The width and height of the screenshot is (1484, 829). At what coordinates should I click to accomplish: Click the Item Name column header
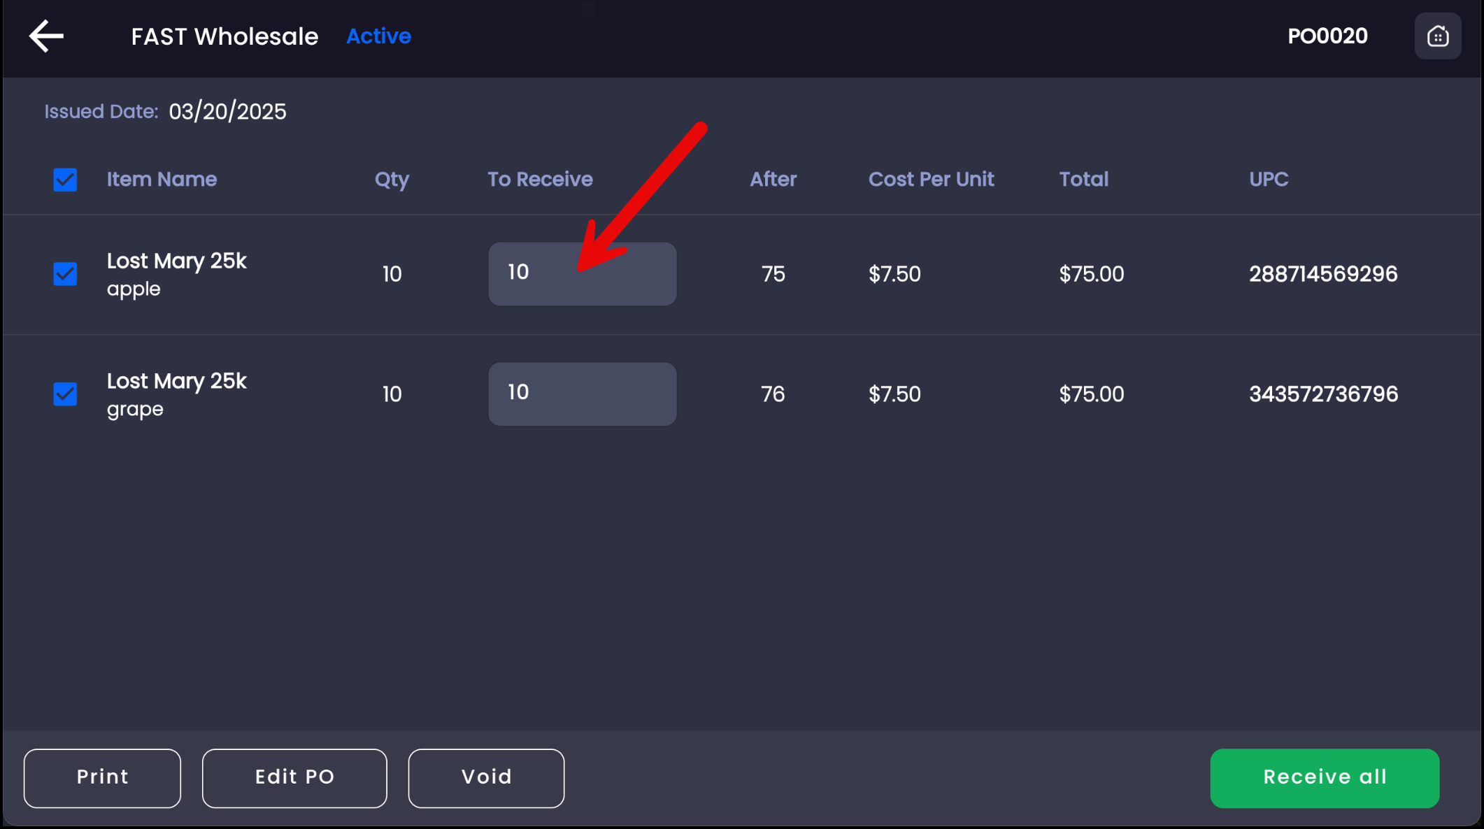pyautogui.click(x=162, y=180)
